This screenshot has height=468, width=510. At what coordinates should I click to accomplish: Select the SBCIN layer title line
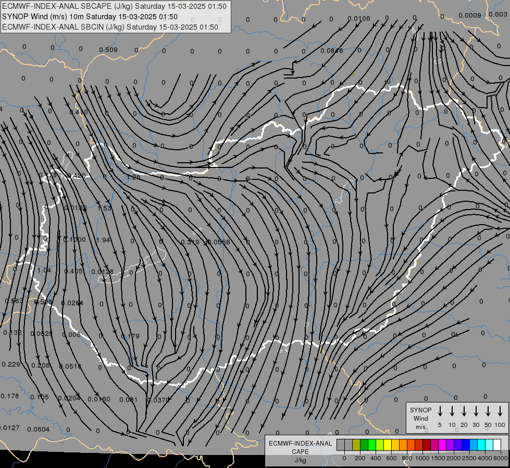(110, 27)
